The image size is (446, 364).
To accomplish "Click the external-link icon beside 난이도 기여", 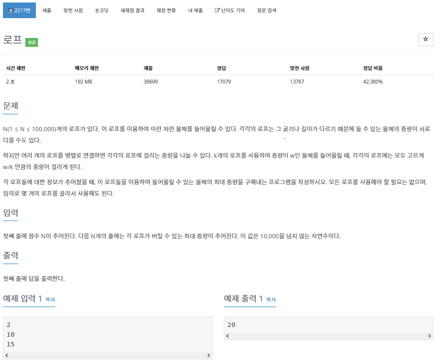I will [217, 10].
